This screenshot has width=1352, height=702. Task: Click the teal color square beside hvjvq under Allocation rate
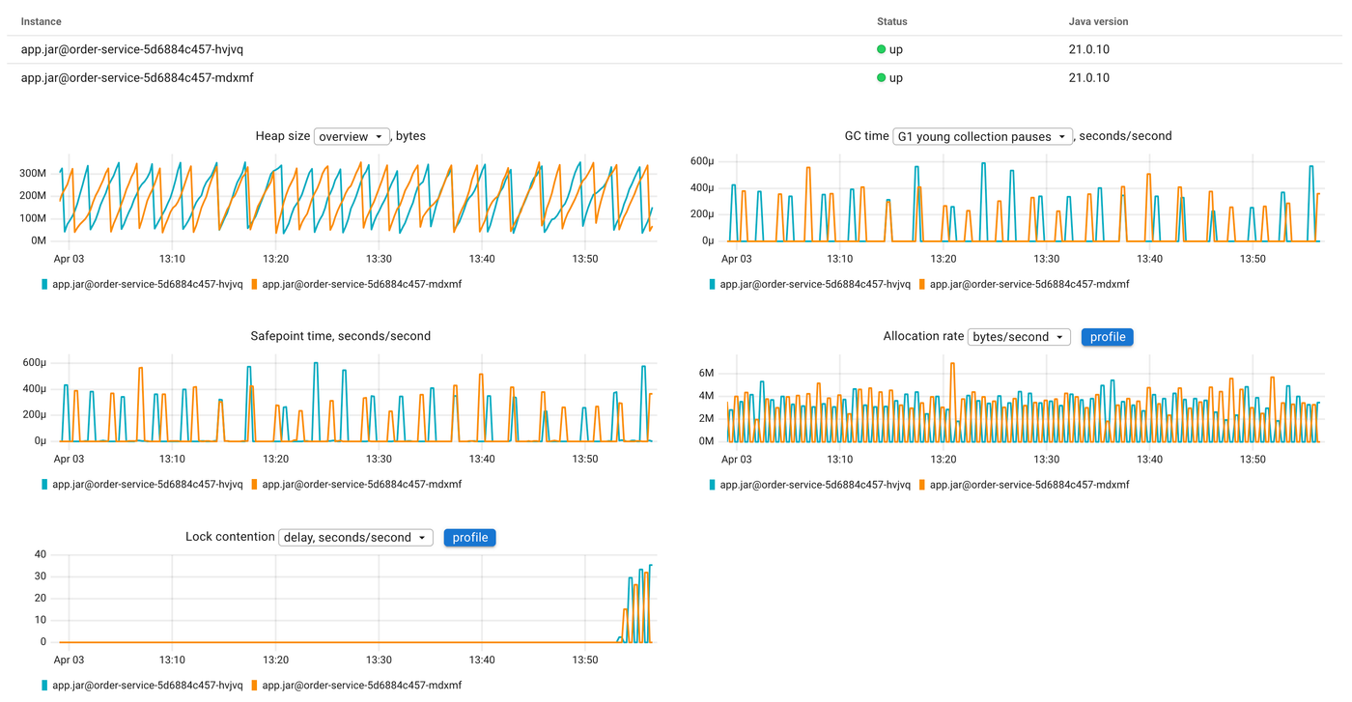[x=712, y=484]
